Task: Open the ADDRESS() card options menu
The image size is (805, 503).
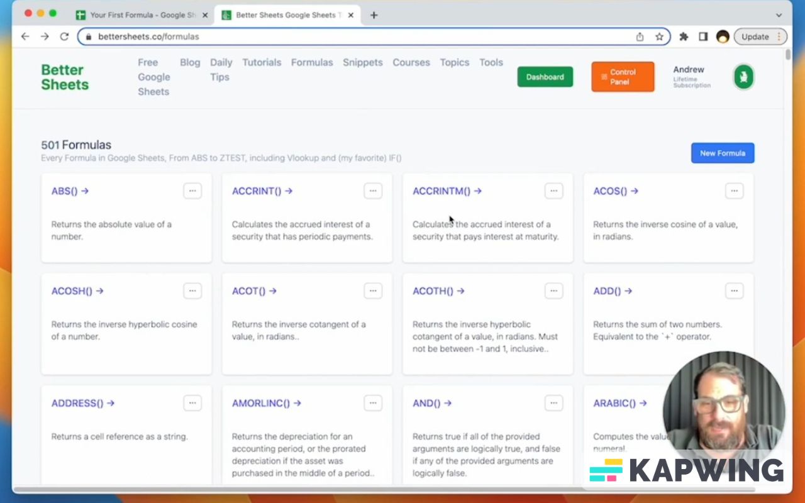Action: point(192,403)
